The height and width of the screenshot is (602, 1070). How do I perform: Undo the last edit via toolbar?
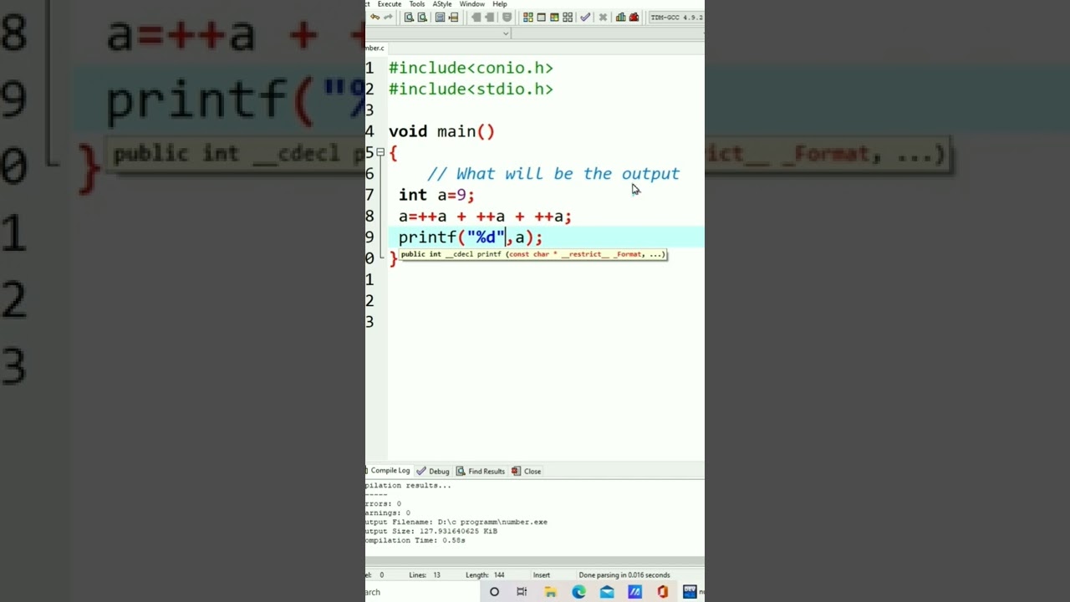(374, 17)
